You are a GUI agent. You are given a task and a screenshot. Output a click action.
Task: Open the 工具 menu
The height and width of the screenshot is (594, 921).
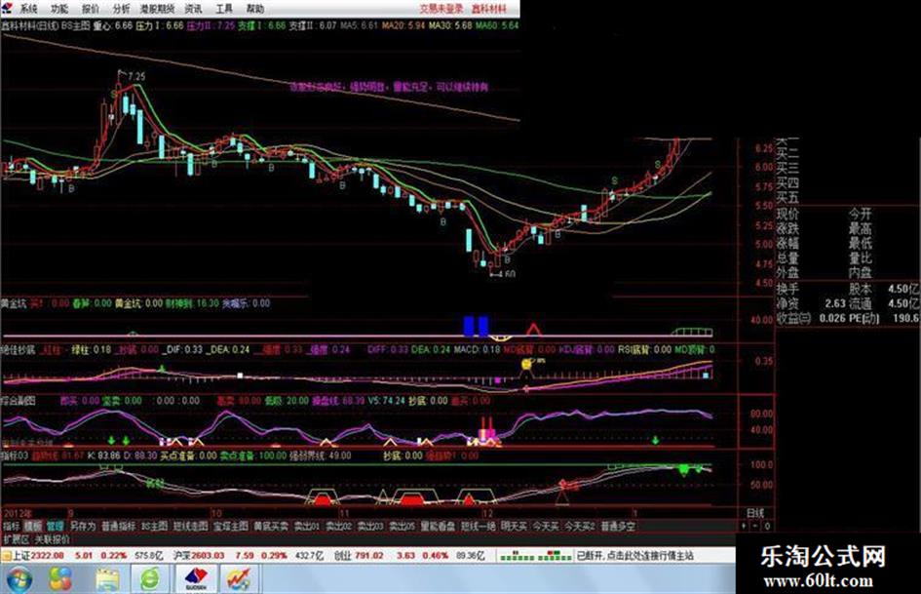pyautogui.click(x=224, y=8)
